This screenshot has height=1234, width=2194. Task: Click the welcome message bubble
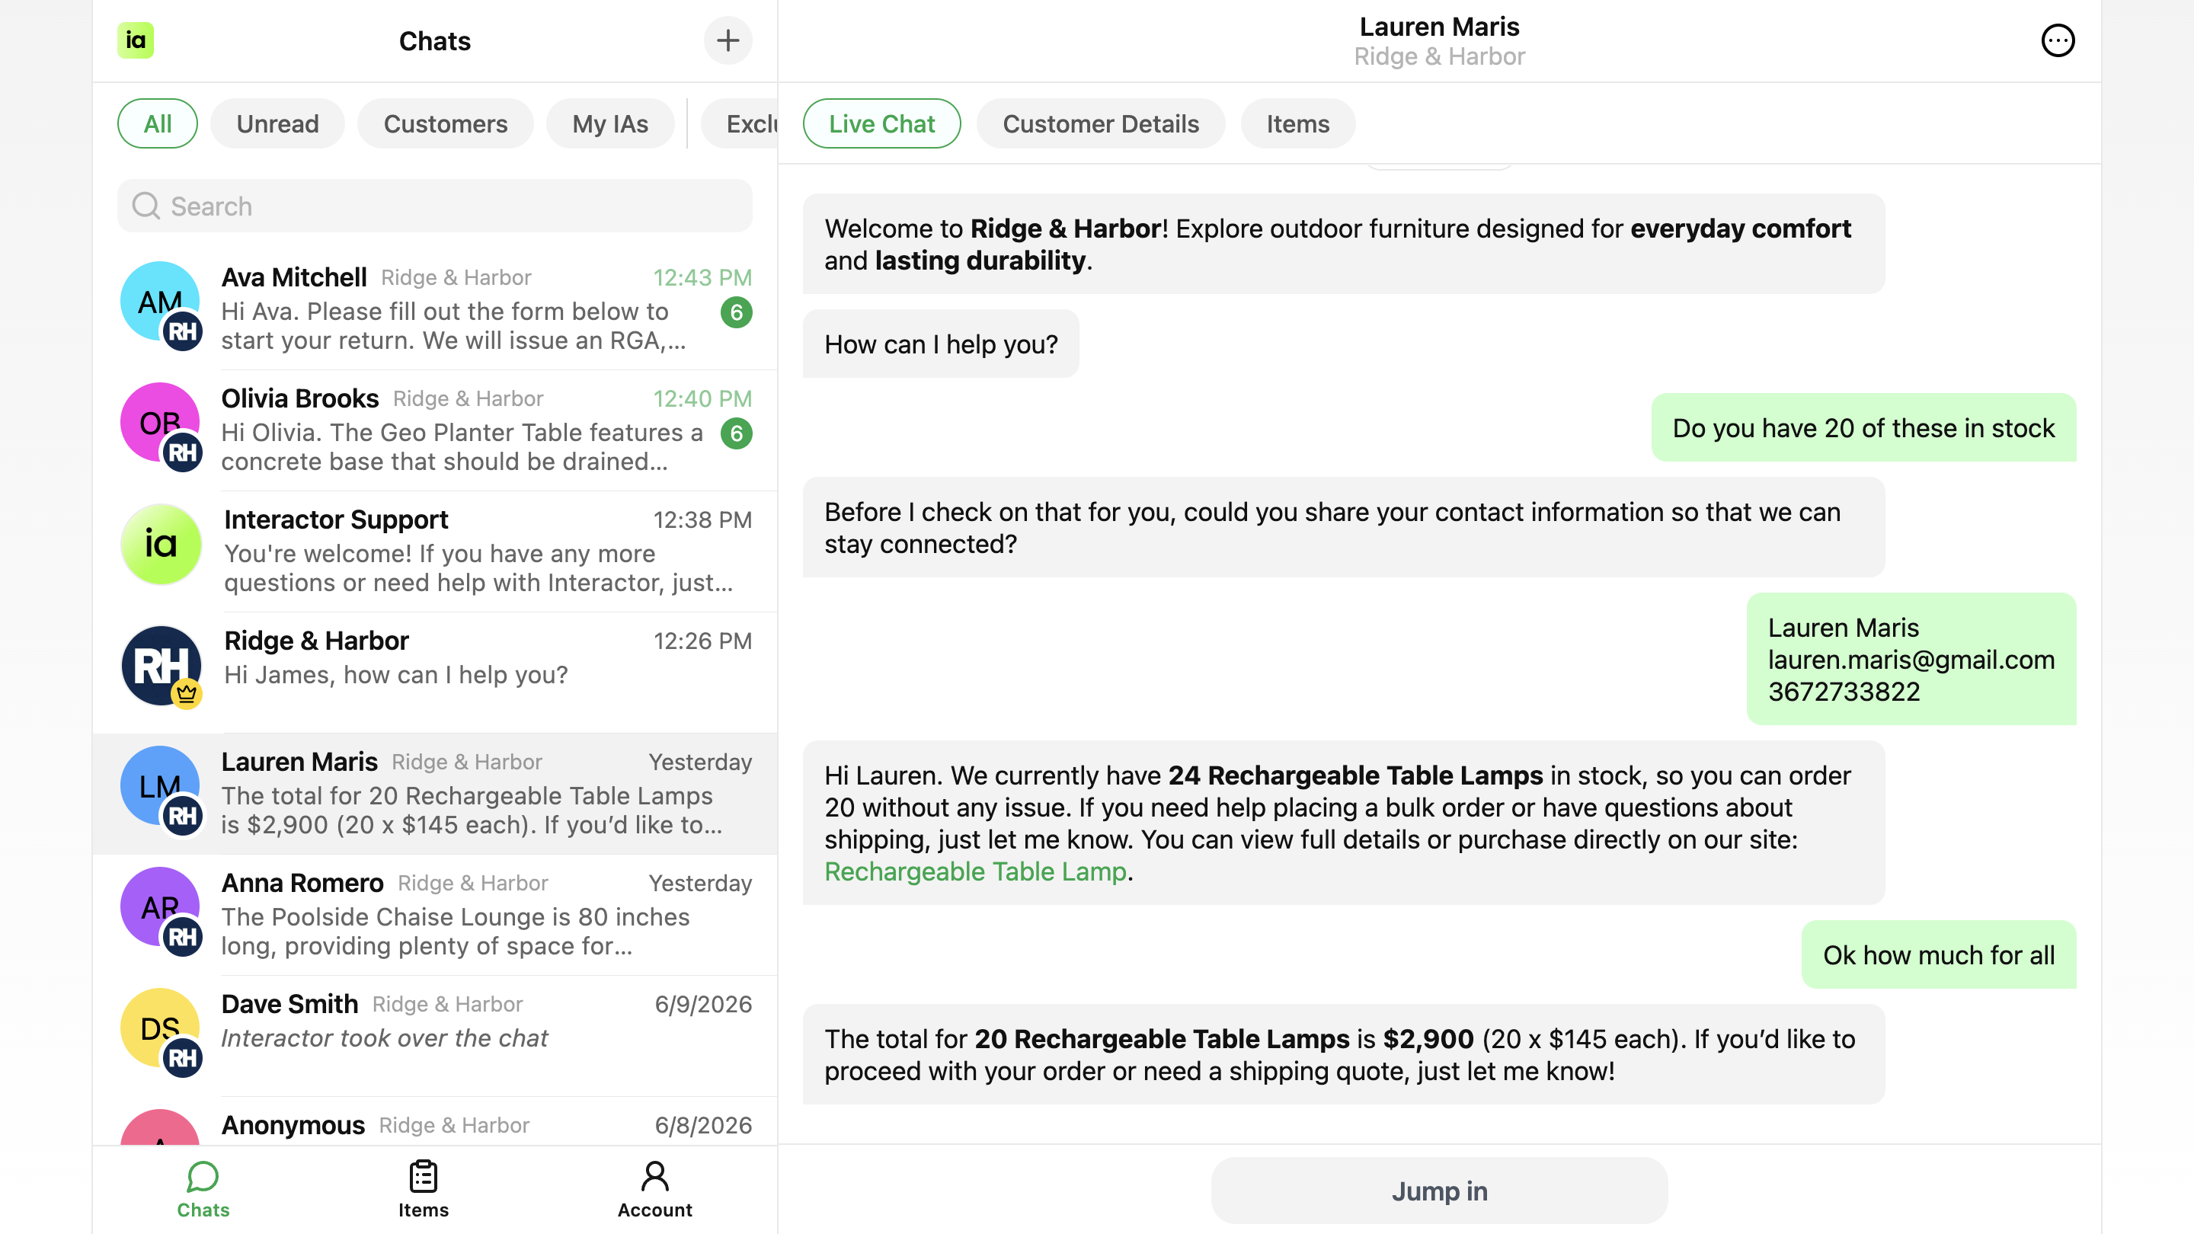[1343, 244]
